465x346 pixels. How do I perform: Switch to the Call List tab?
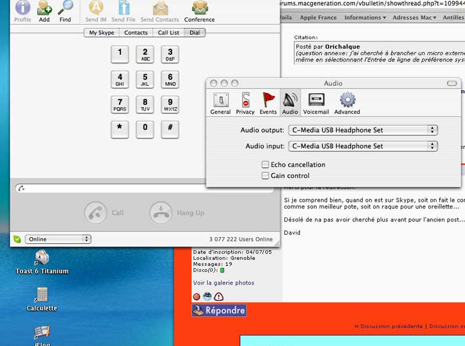169,33
